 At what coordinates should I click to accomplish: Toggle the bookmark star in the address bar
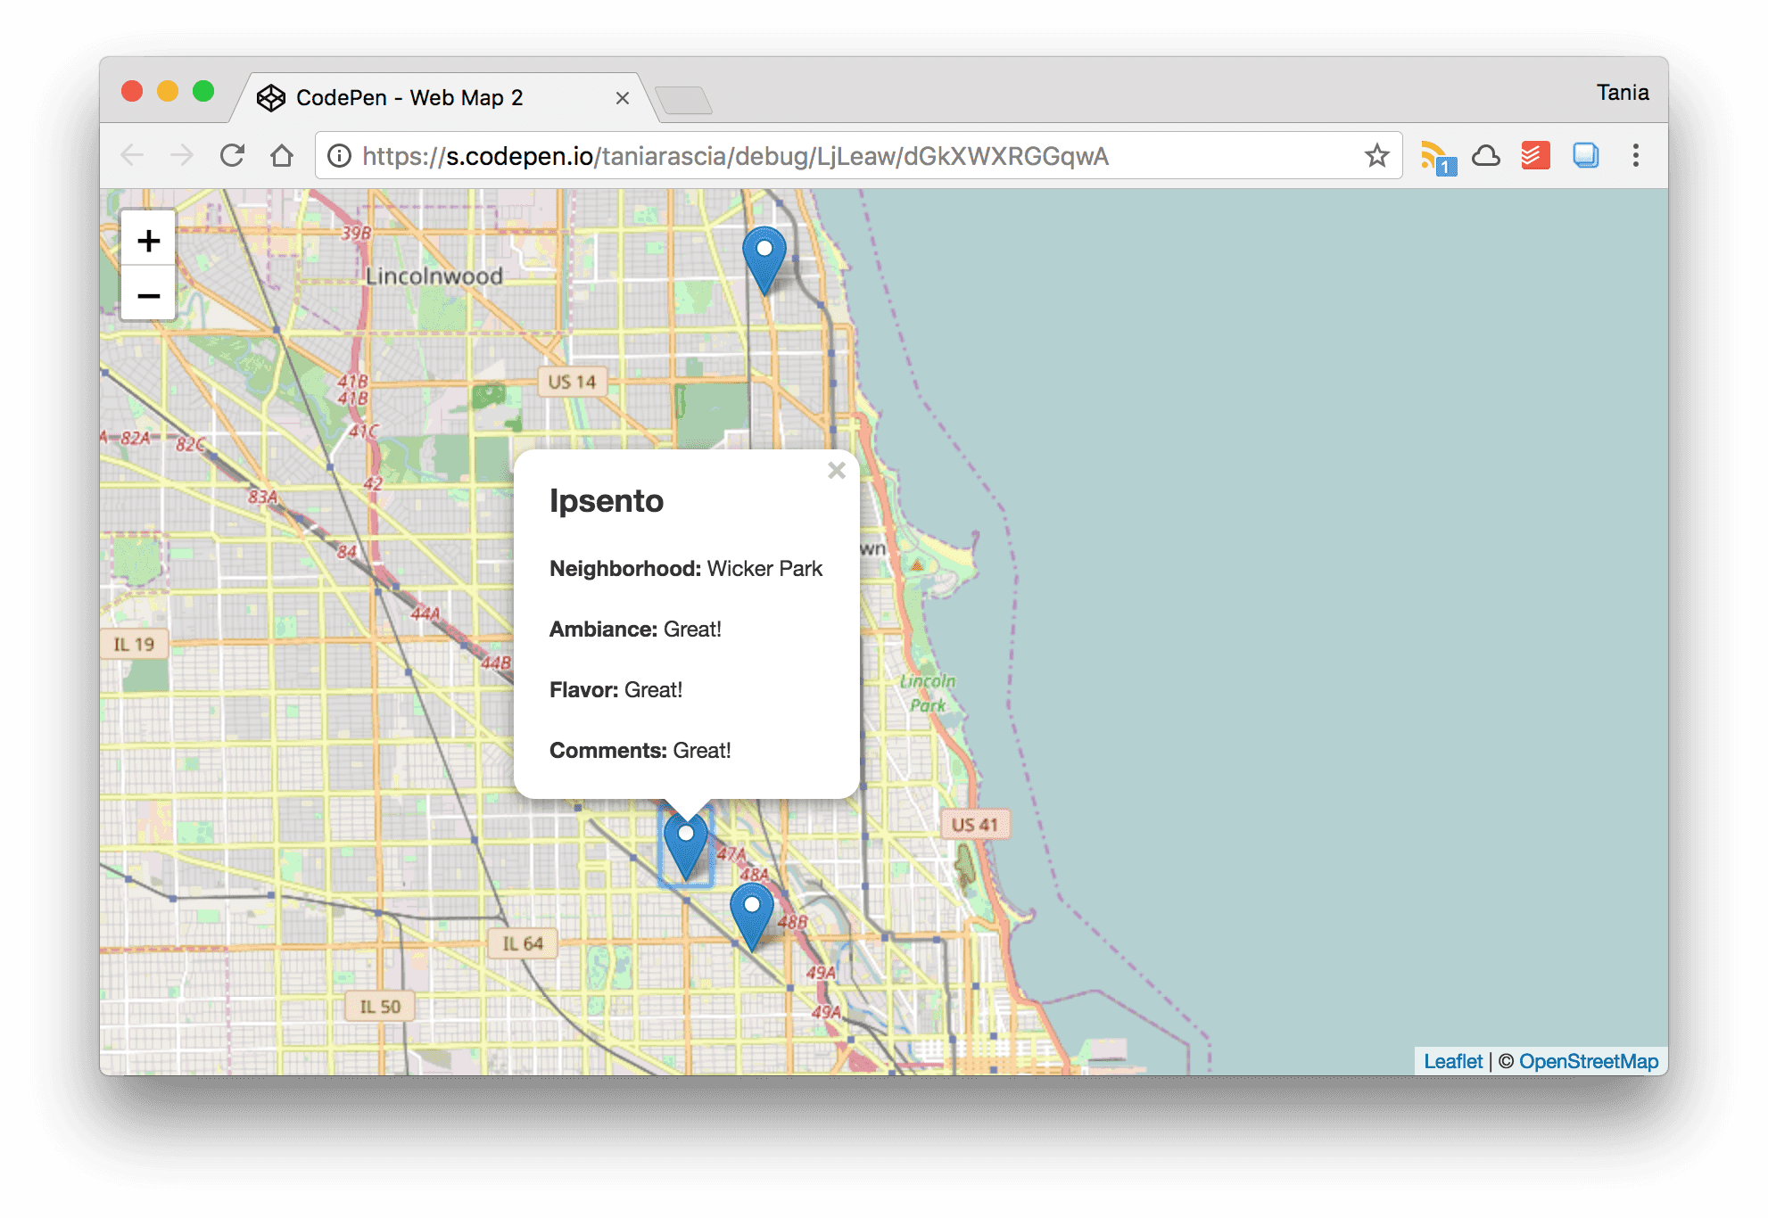pos(1376,154)
